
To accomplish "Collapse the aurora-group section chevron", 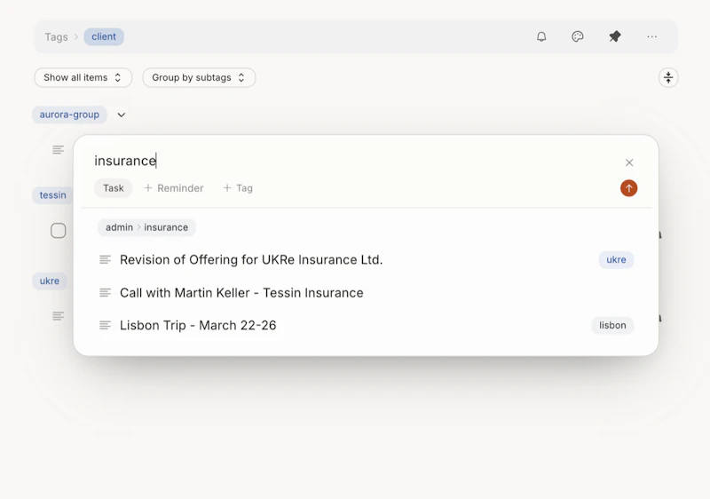I will click(121, 115).
